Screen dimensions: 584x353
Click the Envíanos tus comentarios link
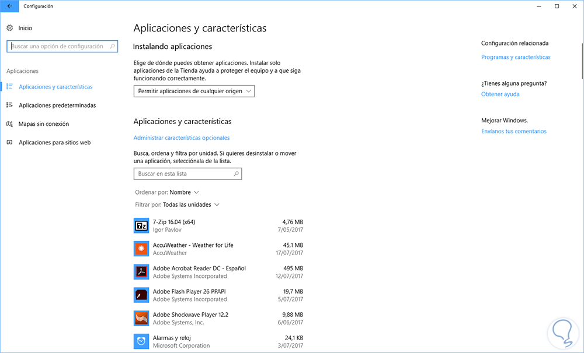[x=513, y=131]
